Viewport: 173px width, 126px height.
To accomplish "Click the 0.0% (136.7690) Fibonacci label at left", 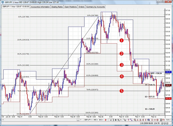I will [24, 17].
